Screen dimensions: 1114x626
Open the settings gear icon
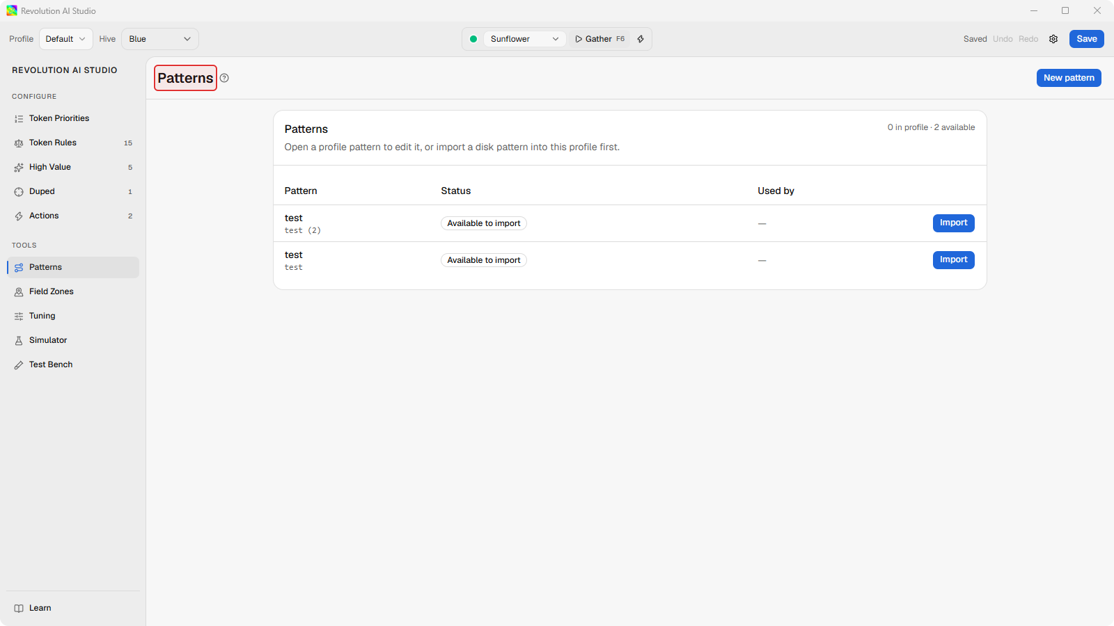coord(1053,39)
